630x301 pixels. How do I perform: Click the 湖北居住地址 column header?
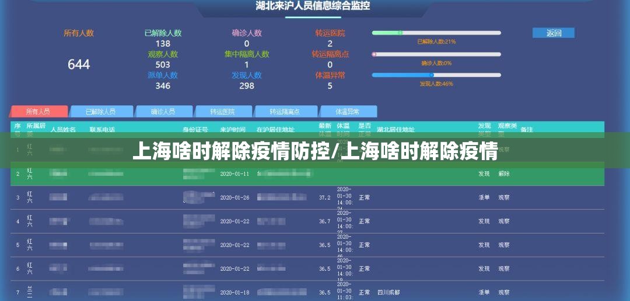click(x=395, y=129)
